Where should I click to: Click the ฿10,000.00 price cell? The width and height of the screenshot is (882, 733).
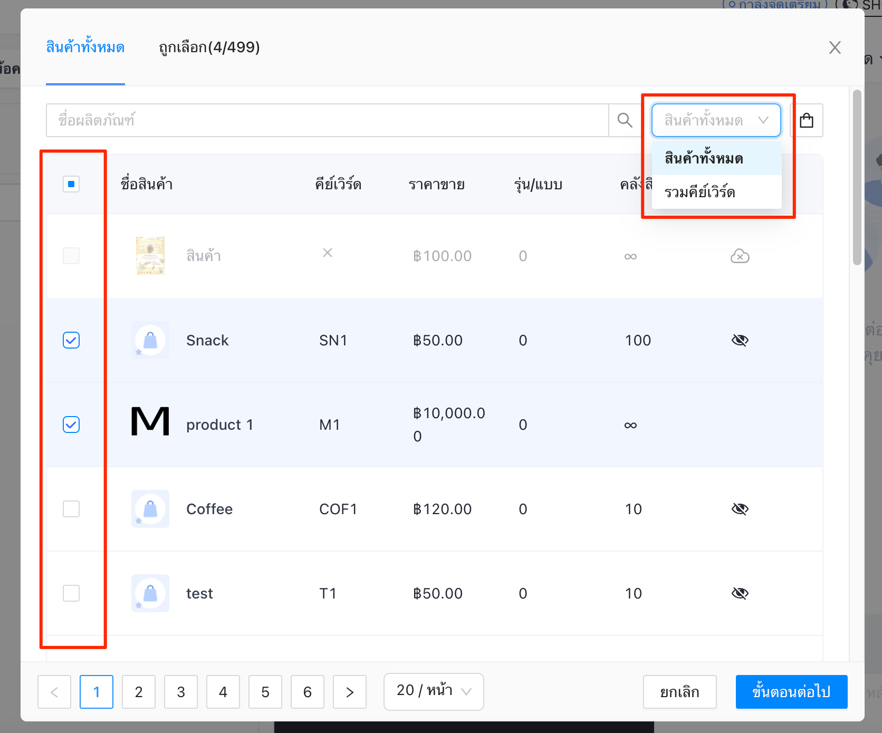[449, 425]
